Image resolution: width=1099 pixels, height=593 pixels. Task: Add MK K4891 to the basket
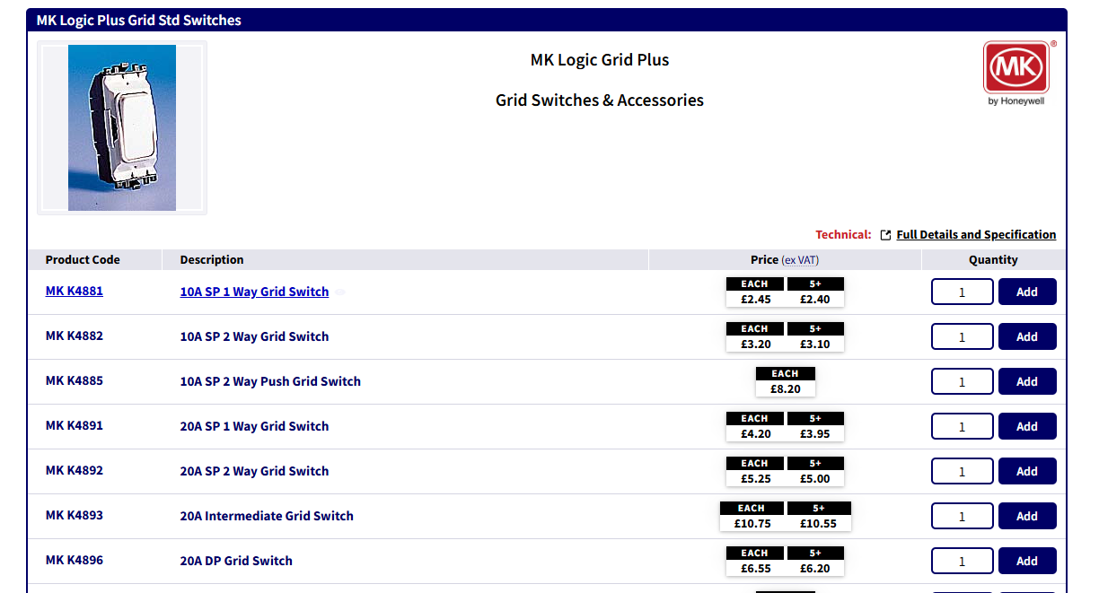click(1026, 426)
